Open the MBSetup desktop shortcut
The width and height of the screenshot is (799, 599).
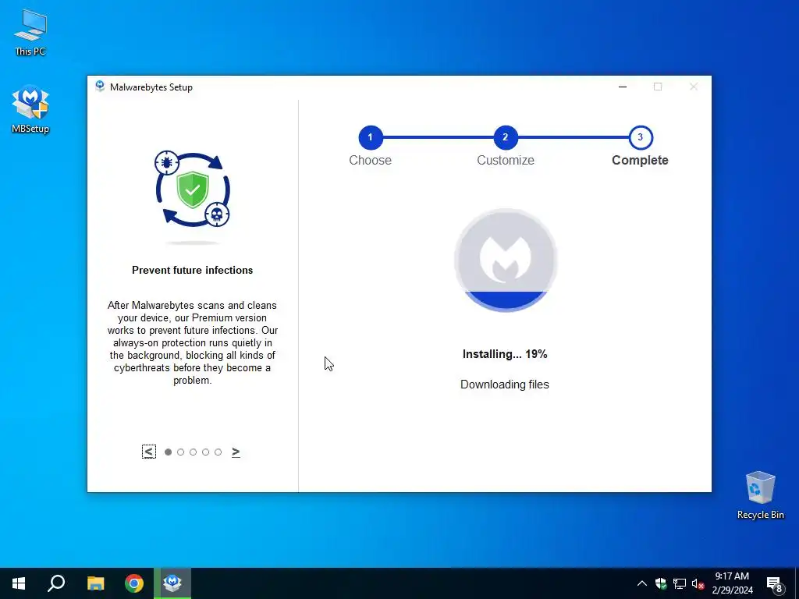point(30,109)
